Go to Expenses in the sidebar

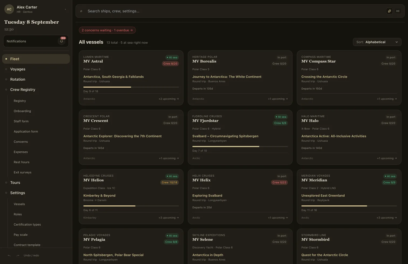pyautogui.click(x=21, y=152)
